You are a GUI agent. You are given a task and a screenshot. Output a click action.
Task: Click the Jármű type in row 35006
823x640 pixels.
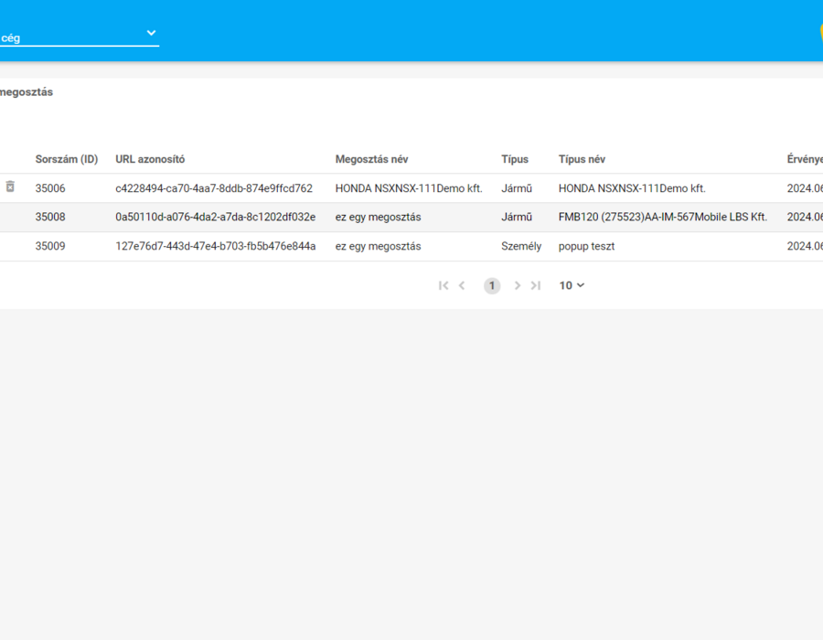(517, 188)
